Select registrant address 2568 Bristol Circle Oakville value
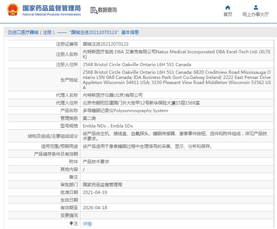277x229 pixels. click(x=137, y=64)
